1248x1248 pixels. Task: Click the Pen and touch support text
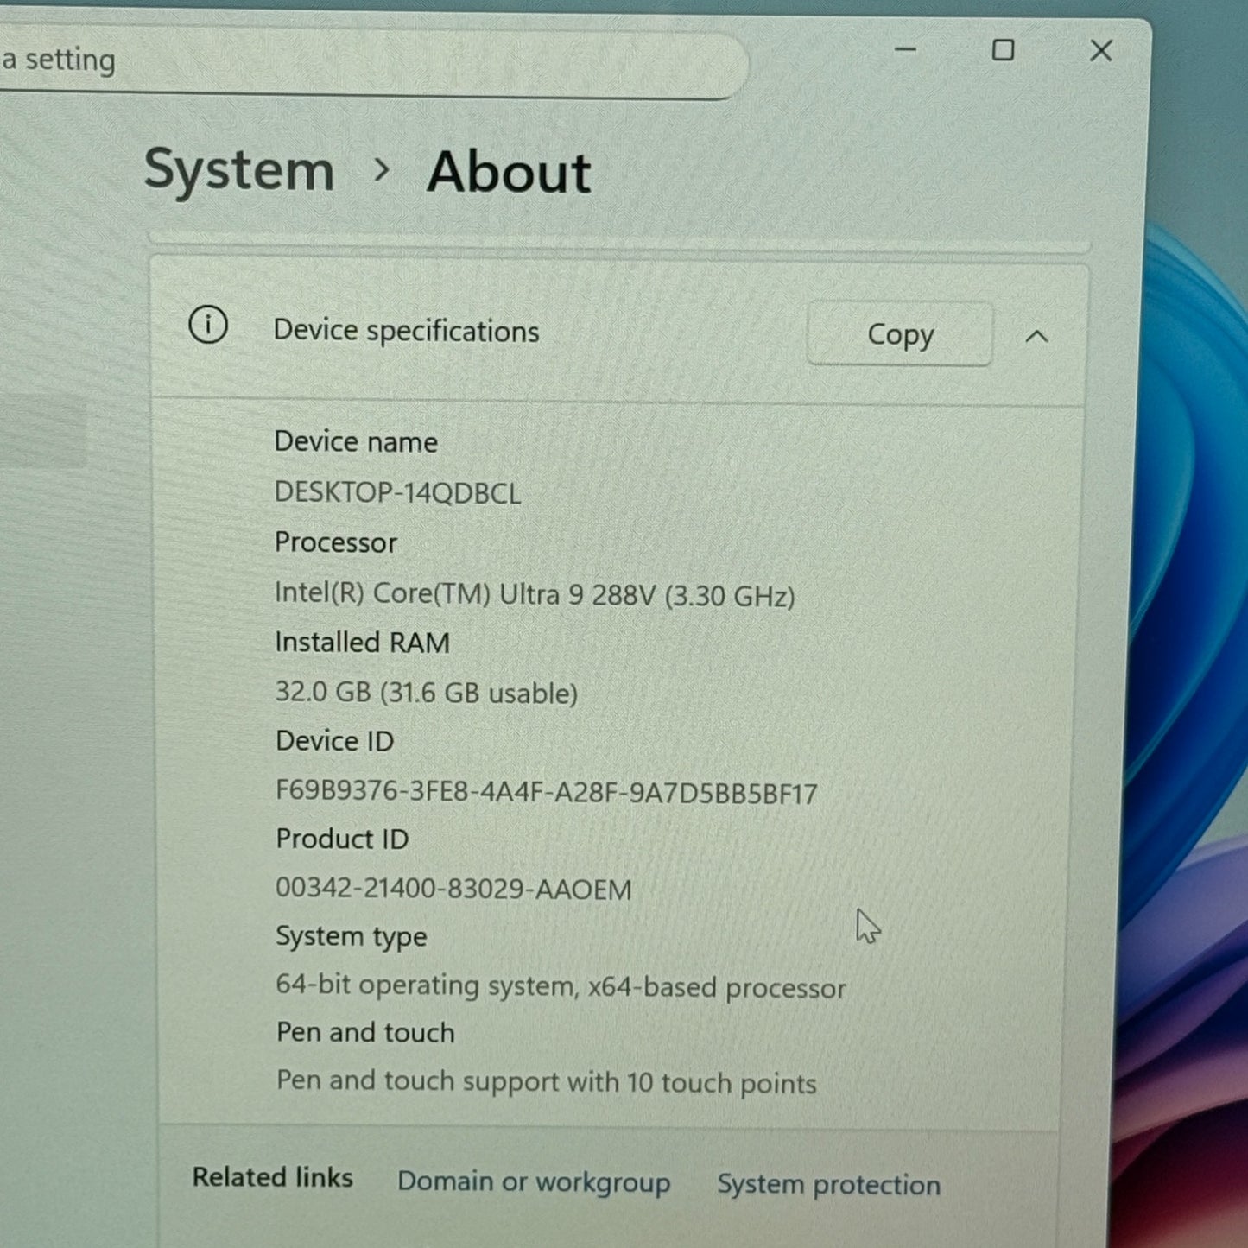coord(546,1082)
